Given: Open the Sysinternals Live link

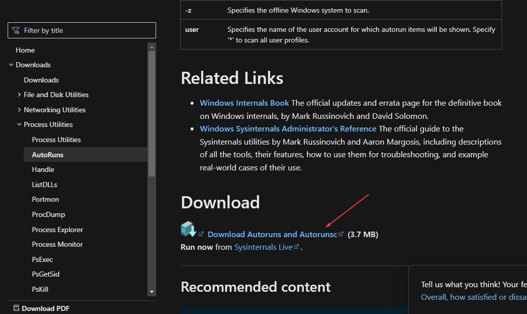Looking at the screenshot, I should (x=263, y=247).
